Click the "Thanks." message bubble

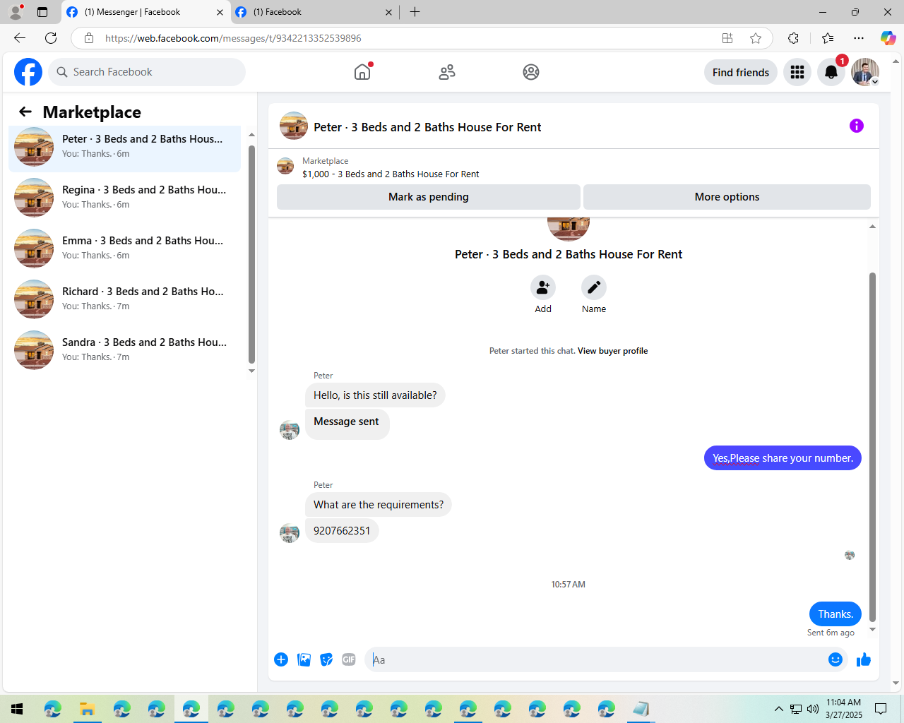coord(835,614)
